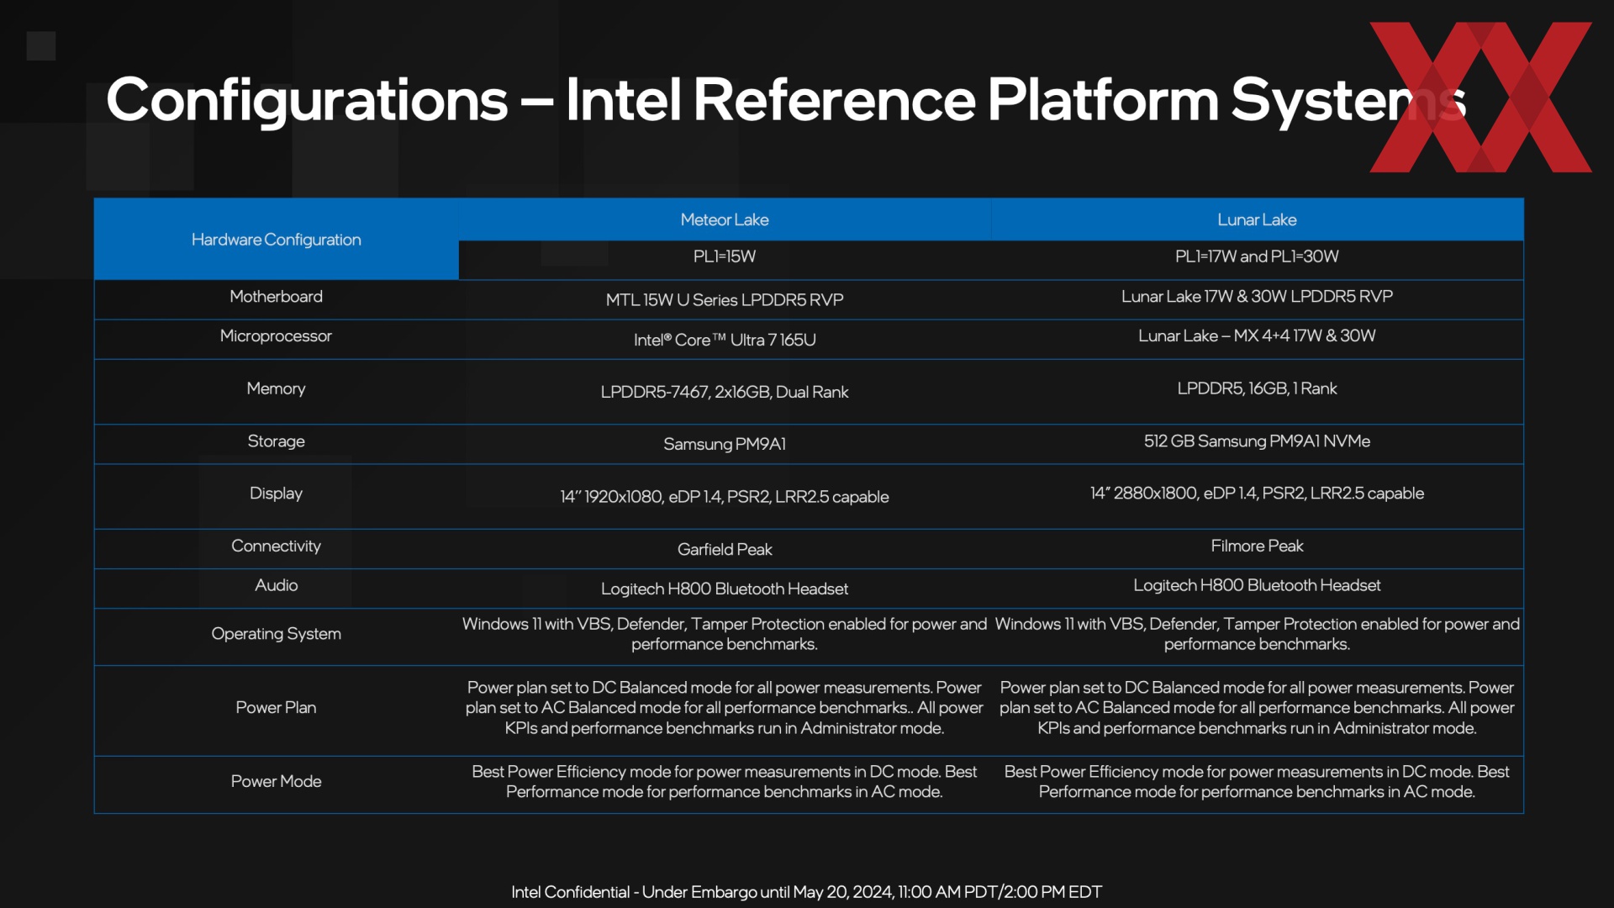The image size is (1614, 908).
Task: Click the 'Storage' row label
Action: [276, 441]
